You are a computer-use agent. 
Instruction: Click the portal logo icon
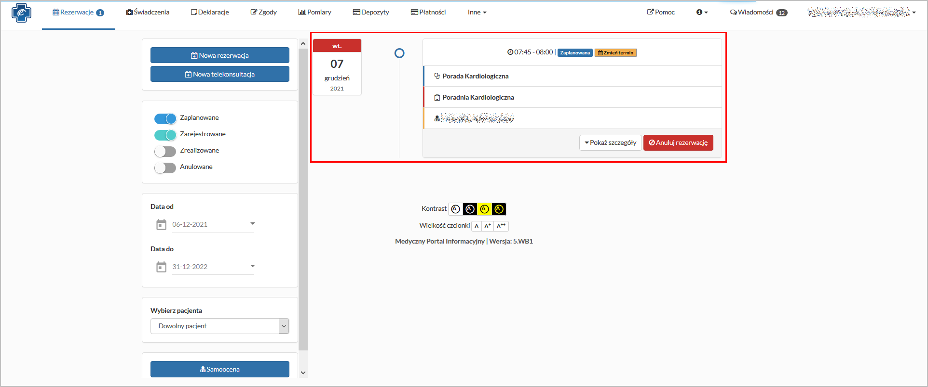coord(21,13)
